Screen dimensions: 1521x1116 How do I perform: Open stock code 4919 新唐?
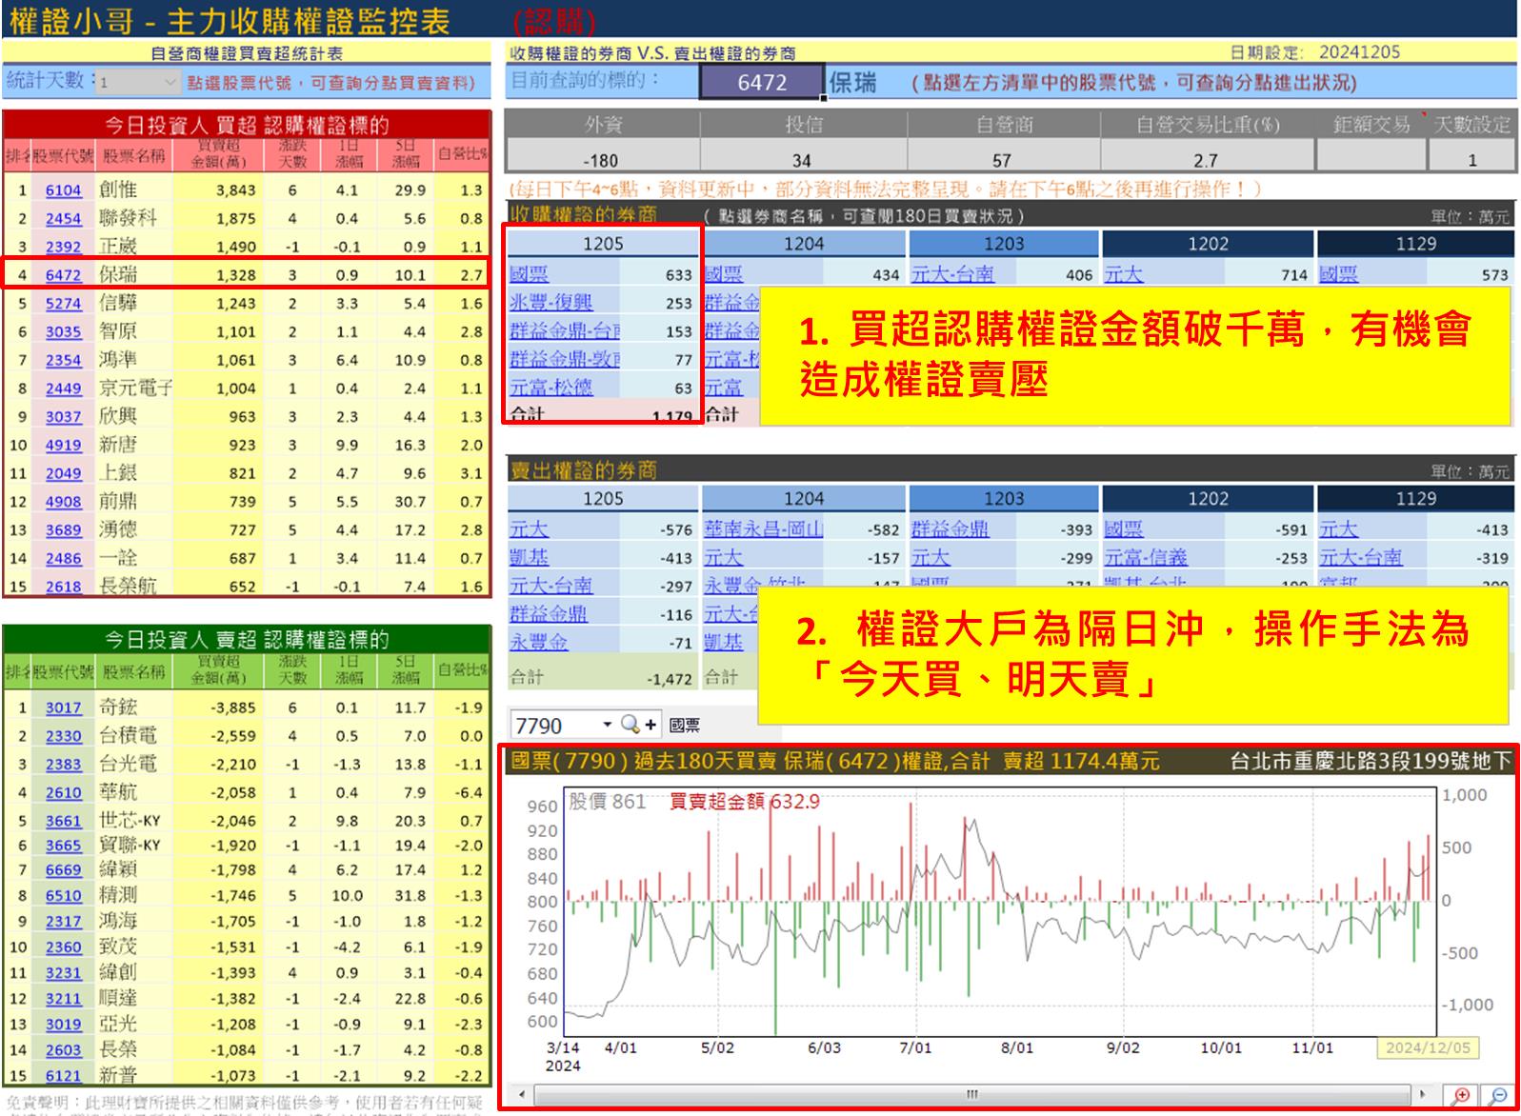(x=63, y=445)
